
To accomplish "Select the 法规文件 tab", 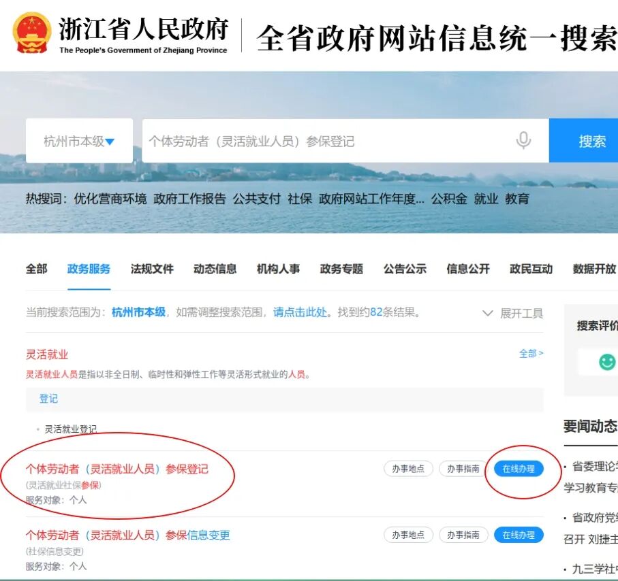I will click(152, 269).
